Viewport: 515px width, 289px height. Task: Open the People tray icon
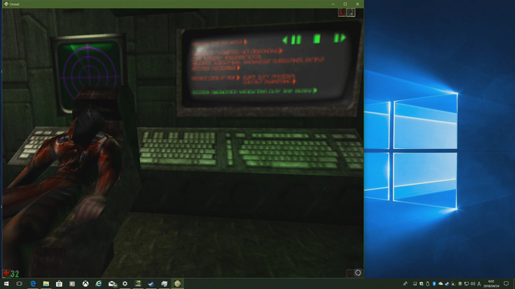406,284
